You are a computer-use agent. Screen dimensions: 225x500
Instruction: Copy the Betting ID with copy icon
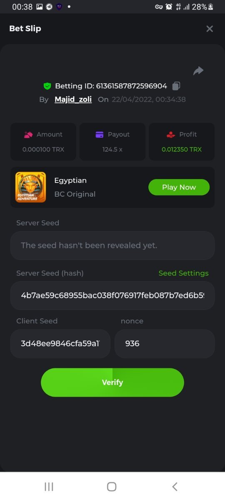pyautogui.click(x=176, y=86)
